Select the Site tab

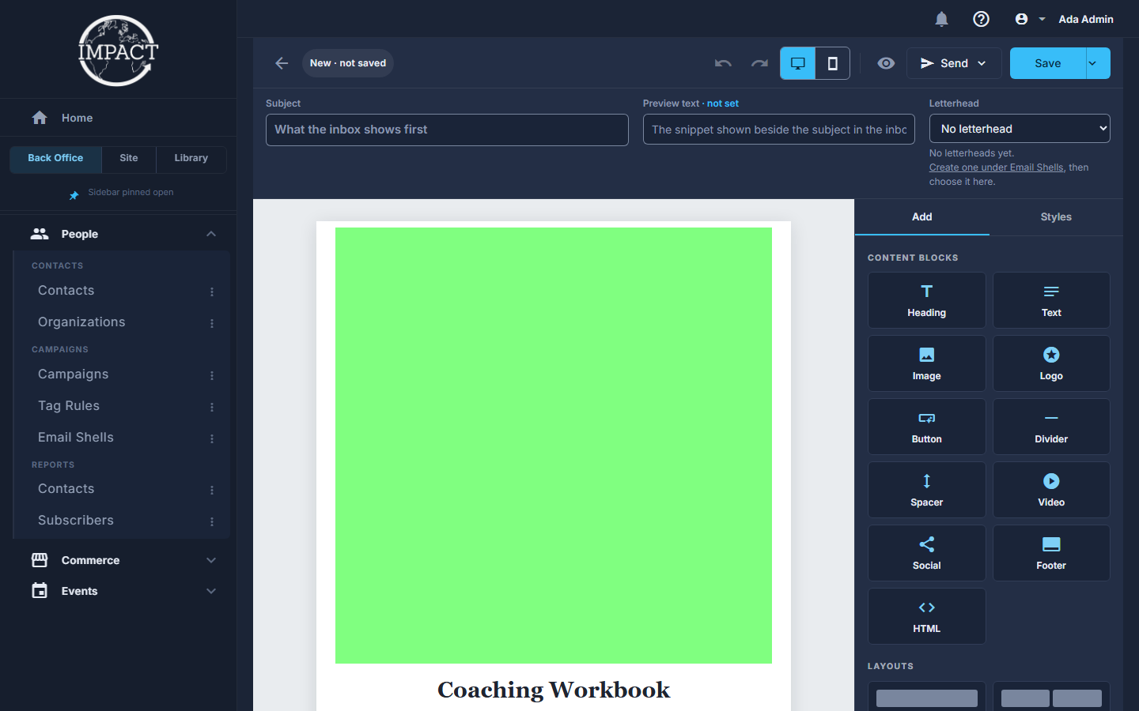129,159
